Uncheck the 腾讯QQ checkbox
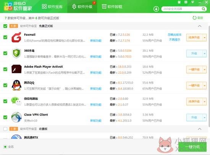 (5, 85)
